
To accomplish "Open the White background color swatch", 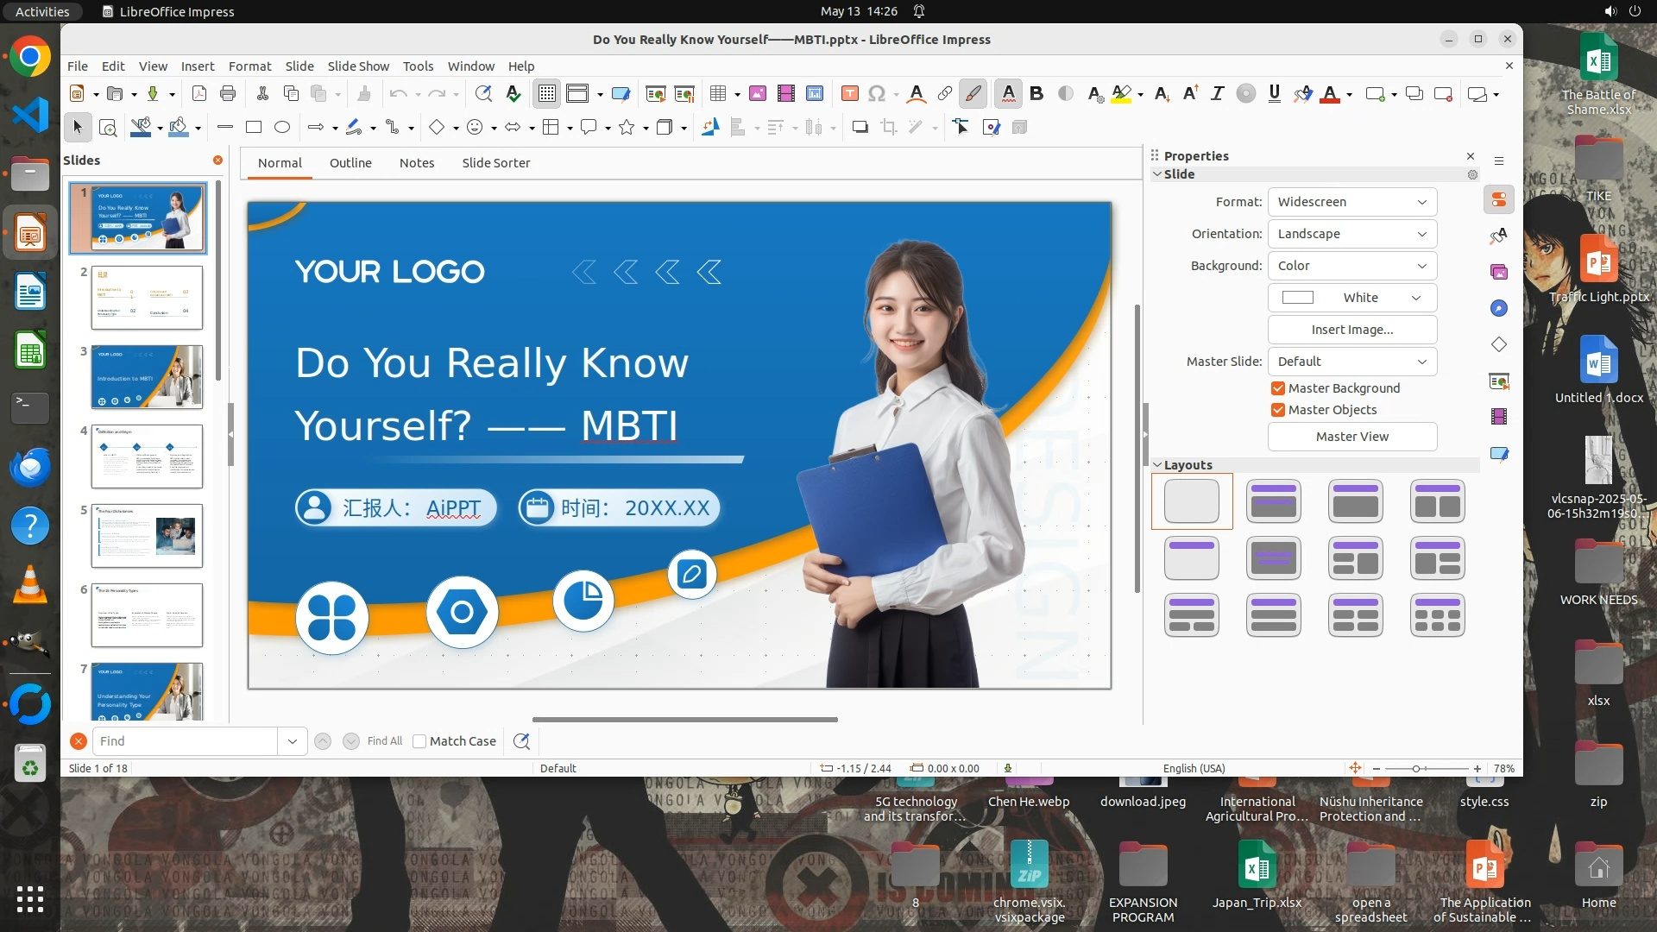I will 1351,298.
